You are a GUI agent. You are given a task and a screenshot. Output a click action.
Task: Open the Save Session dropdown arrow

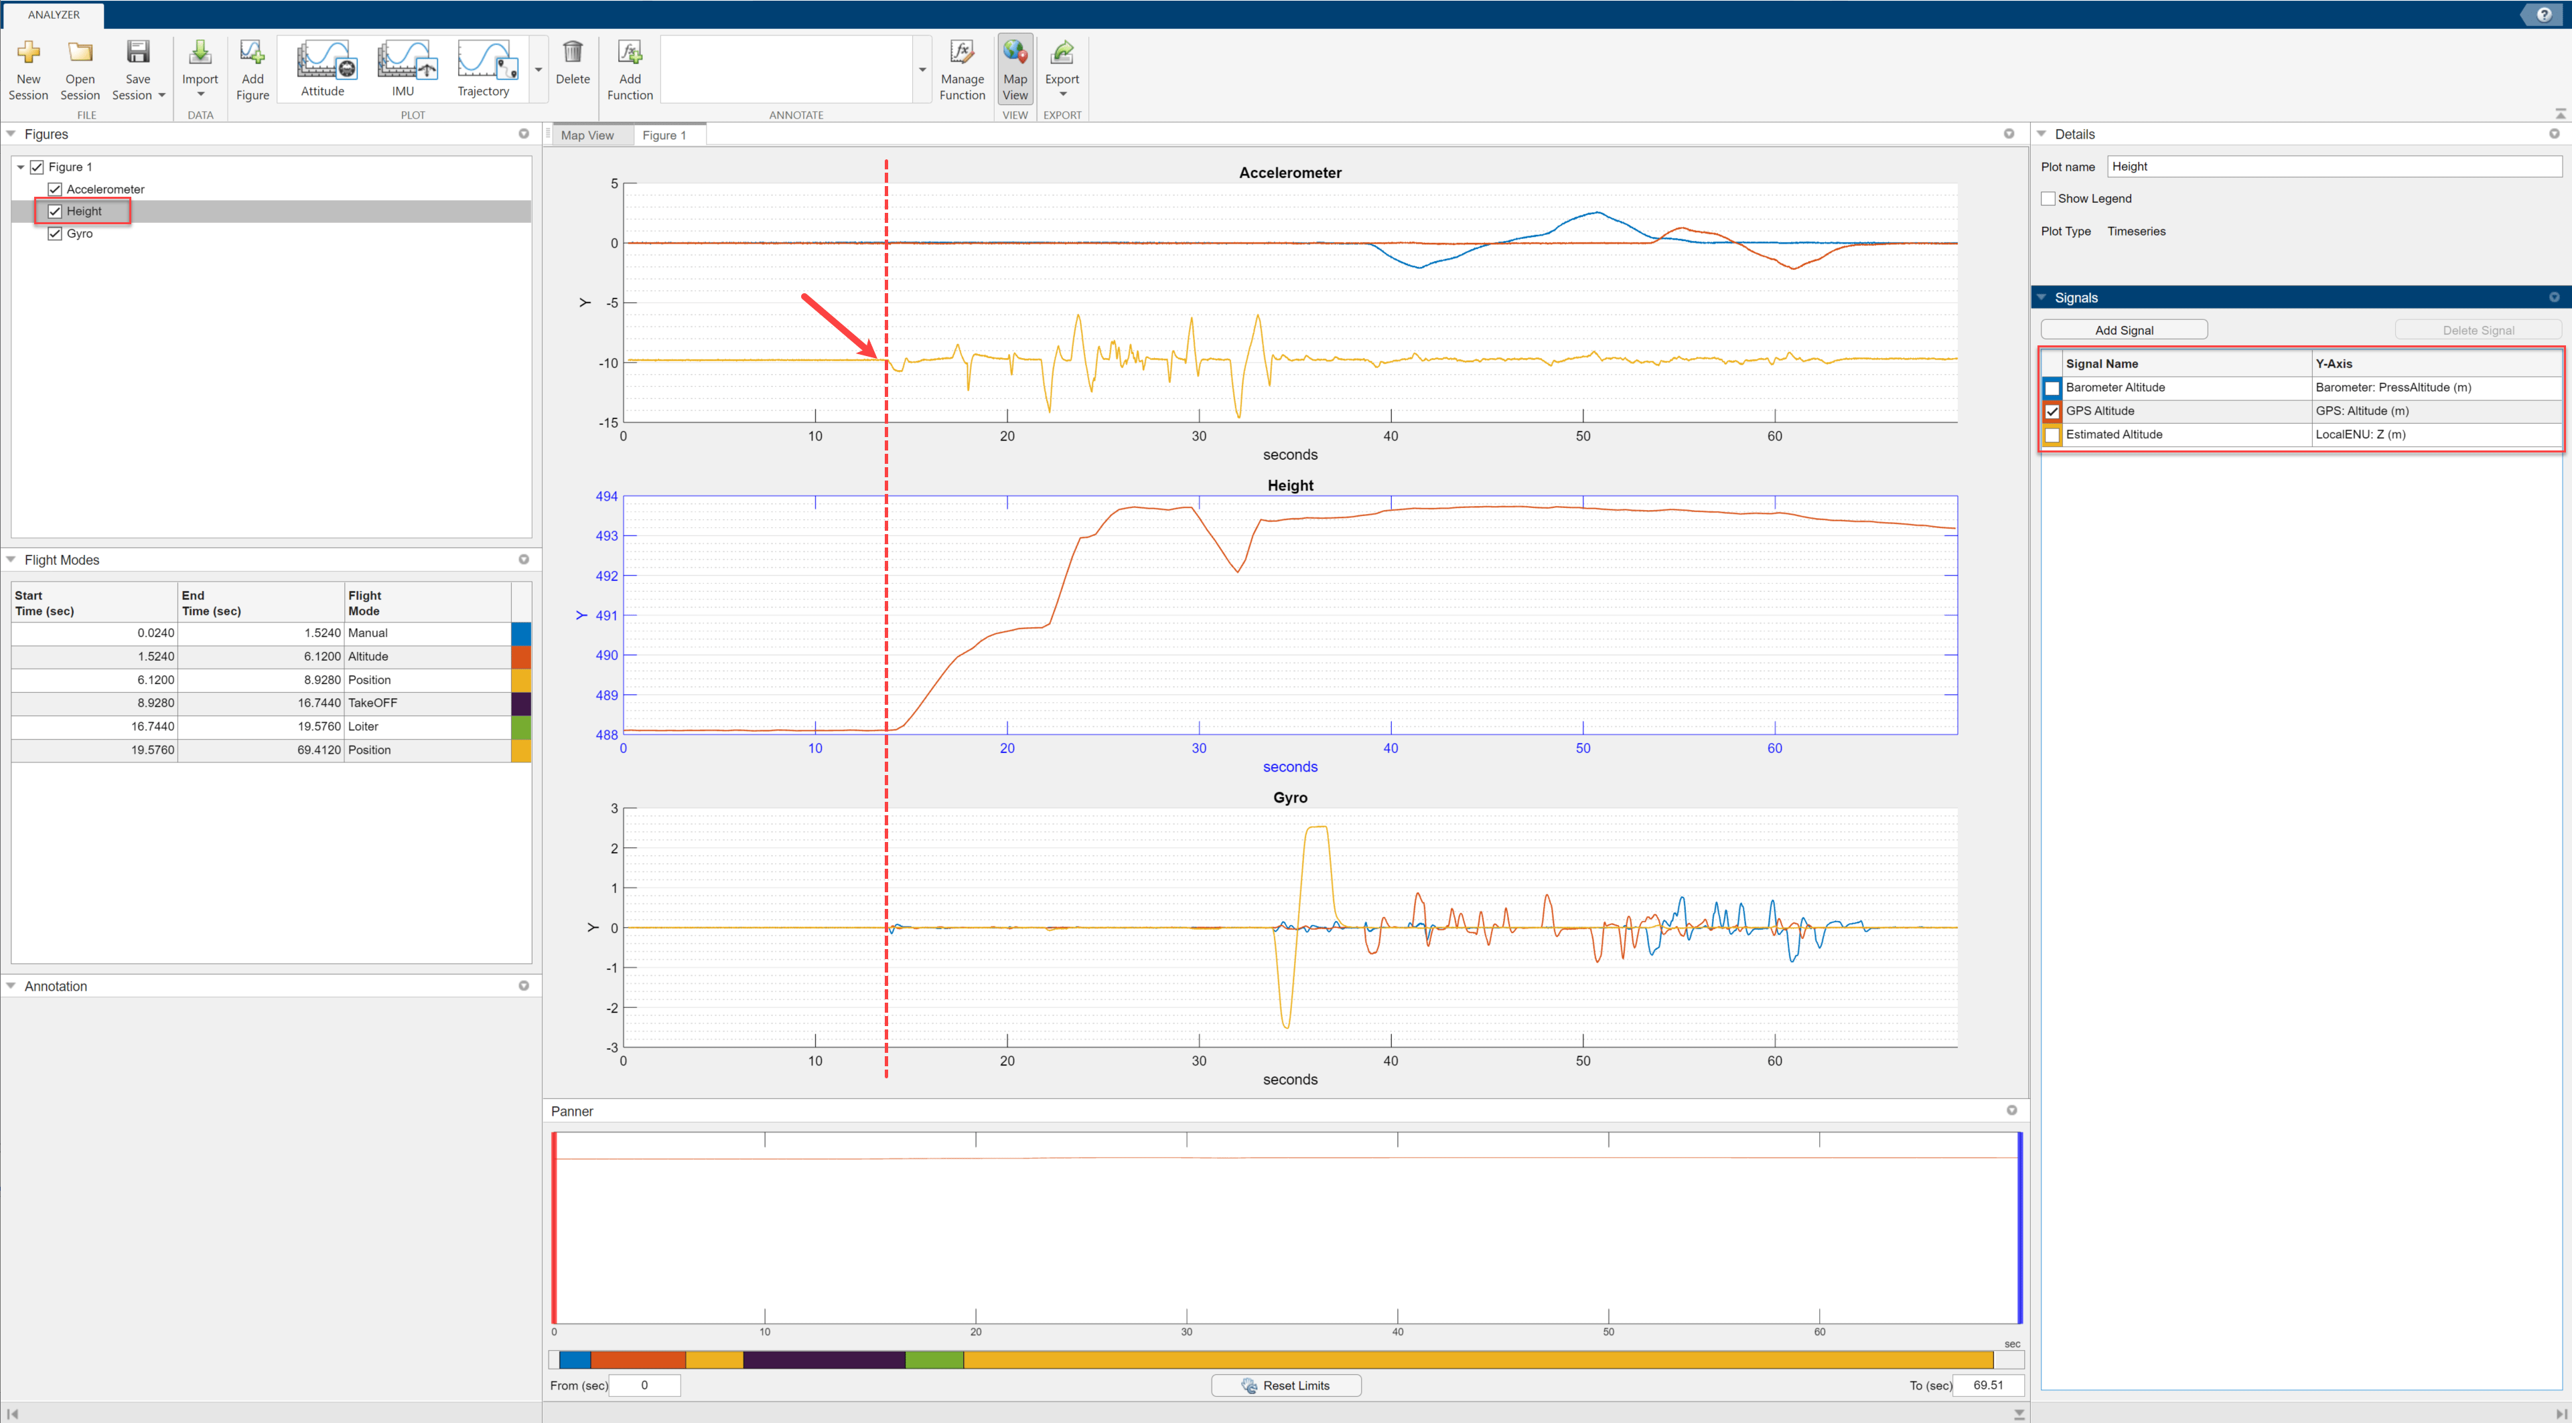pos(161,96)
